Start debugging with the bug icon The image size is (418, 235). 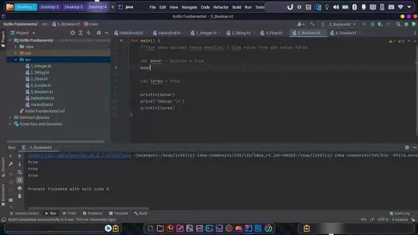pyautogui.click(x=372, y=24)
